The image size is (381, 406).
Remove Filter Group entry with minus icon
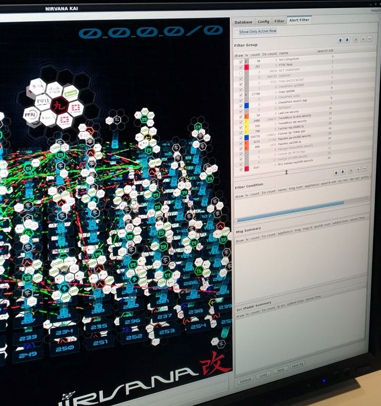point(369,39)
